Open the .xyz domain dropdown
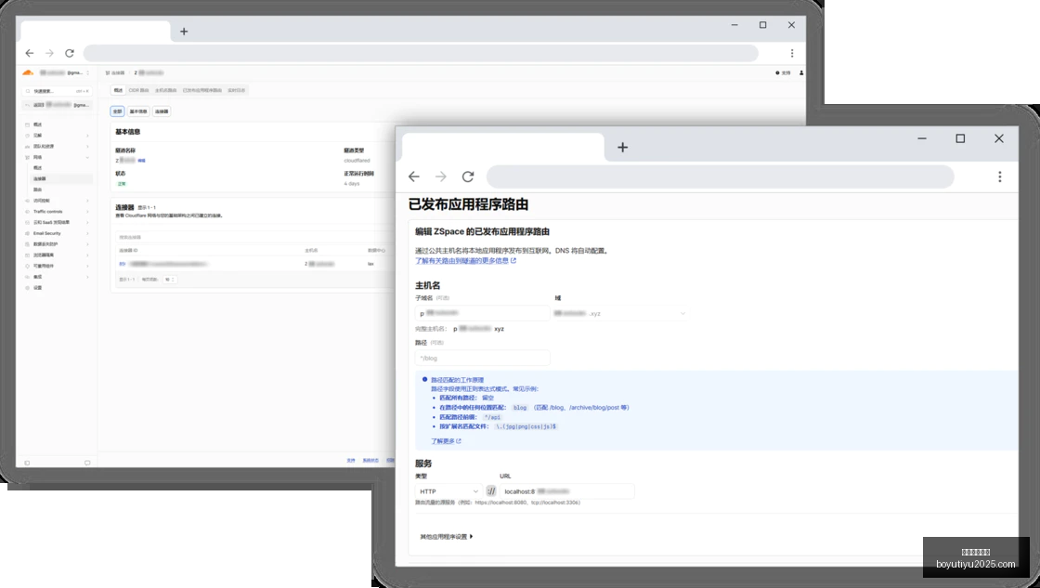1040x588 pixels. (619, 313)
